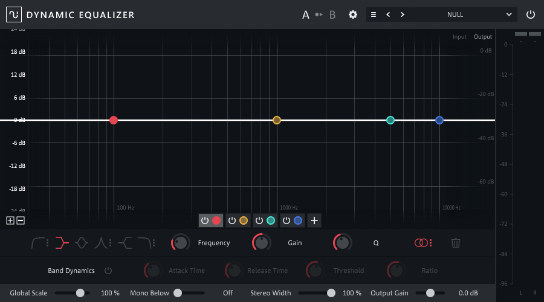Select the yellow band color dot
The height and width of the screenshot is (302, 544).
244,220
